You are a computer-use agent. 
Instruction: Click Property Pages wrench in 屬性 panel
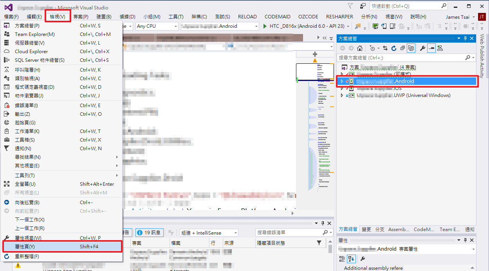pyautogui.click(x=363, y=258)
